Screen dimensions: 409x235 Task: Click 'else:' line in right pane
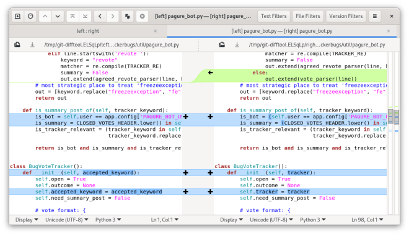(x=260, y=73)
